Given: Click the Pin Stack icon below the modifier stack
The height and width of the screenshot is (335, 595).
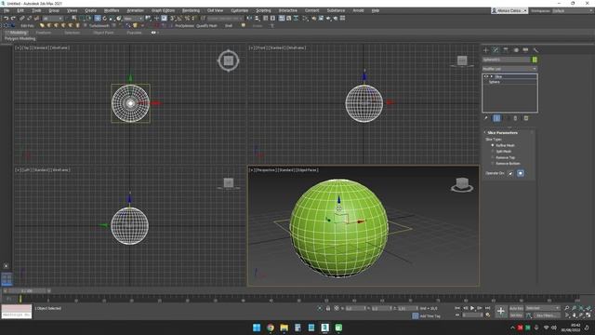Looking at the screenshot, I should [486, 118].
